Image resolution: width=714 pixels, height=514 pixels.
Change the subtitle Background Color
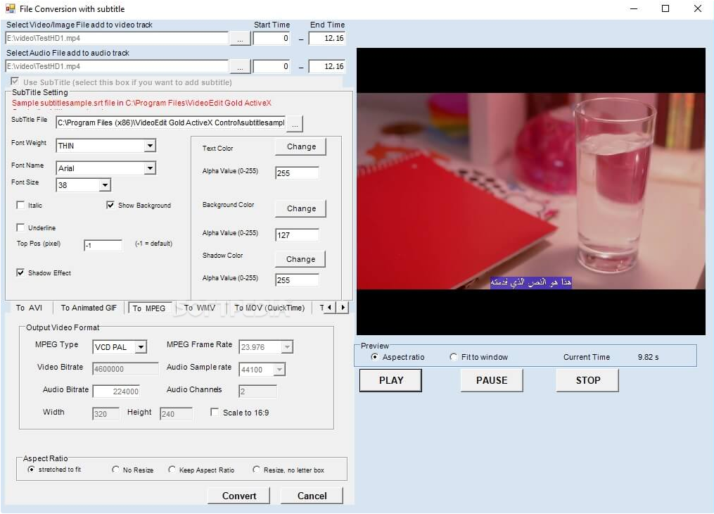pos(301,208)
